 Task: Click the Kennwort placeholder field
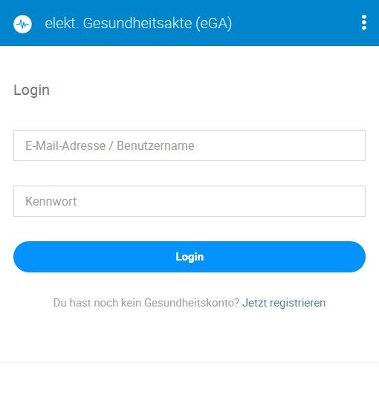pyautogui.click(x=189, y=201)
